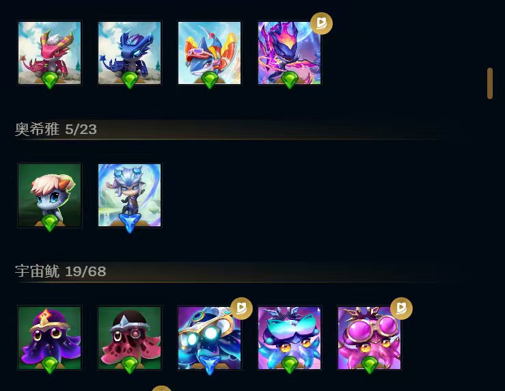Play video preview on purple flame dragon

tap(321, 23)
